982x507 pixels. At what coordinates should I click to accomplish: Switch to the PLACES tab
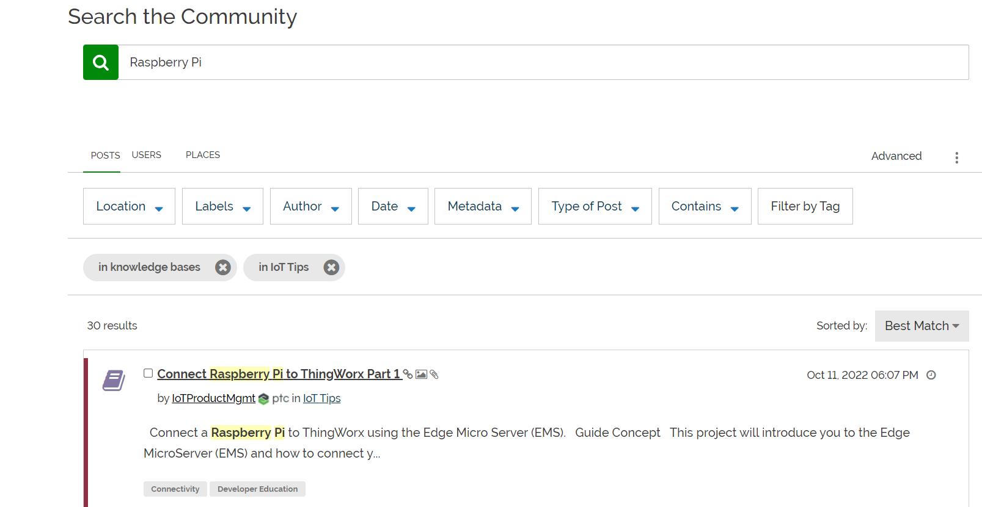[x=203, y=155]
